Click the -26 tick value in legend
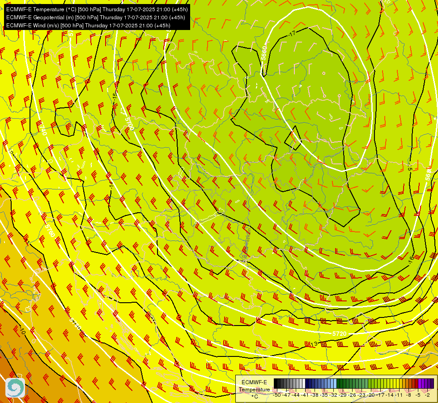Viewport: 438px width, 403px height. (x=352, y=395)
